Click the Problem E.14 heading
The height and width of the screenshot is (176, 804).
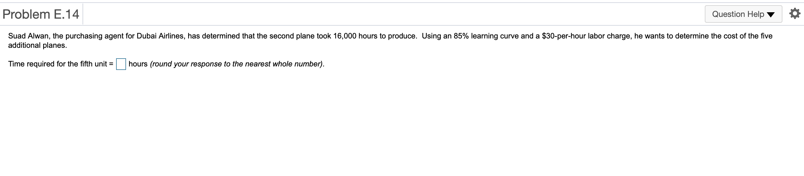[x=41, y=14]
